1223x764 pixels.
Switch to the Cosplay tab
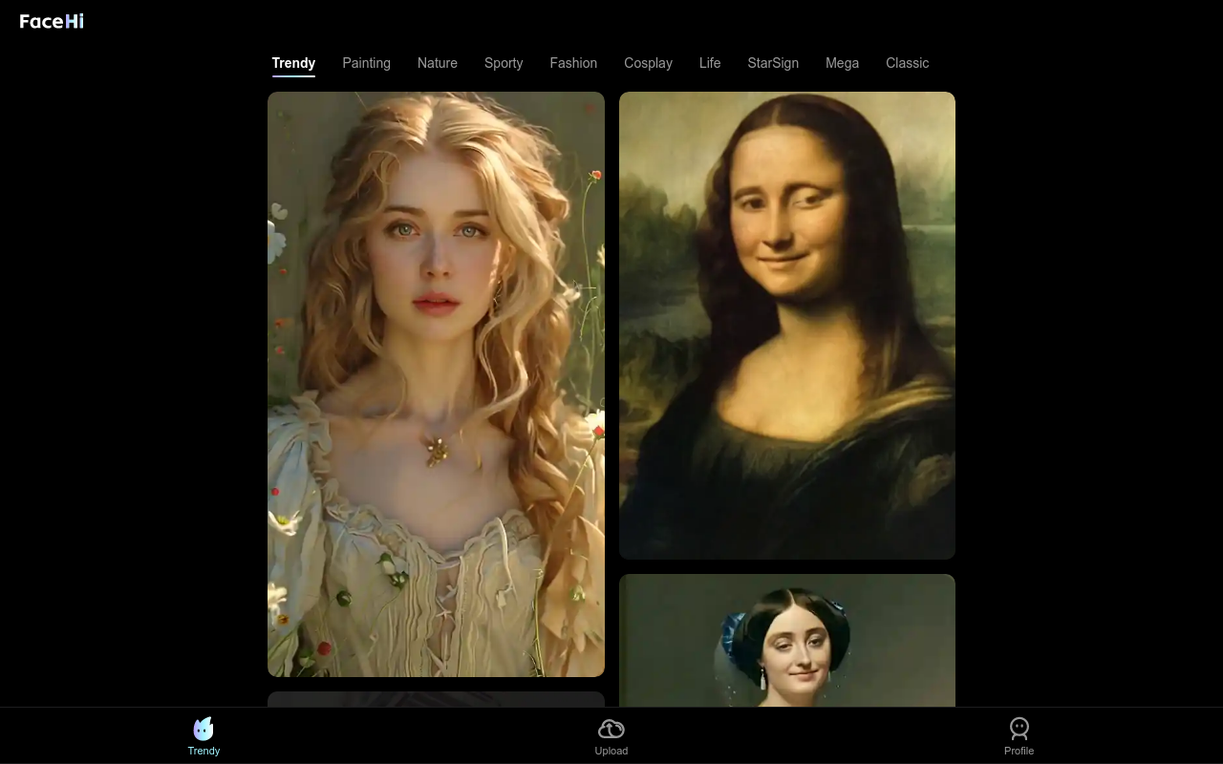click(649, 63)
